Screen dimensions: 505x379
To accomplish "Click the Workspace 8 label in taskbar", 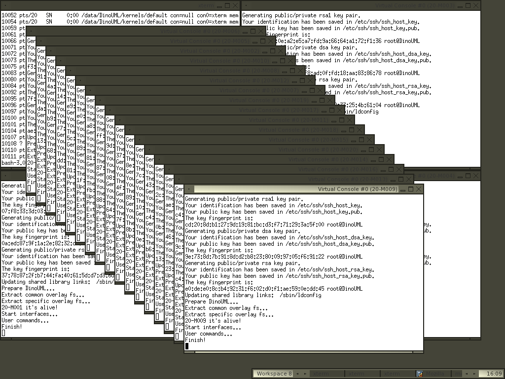I will 274,374.
